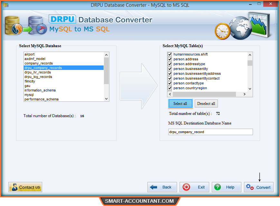Select performance_schema database
This screenshot has width=280, height=206.
64,99
